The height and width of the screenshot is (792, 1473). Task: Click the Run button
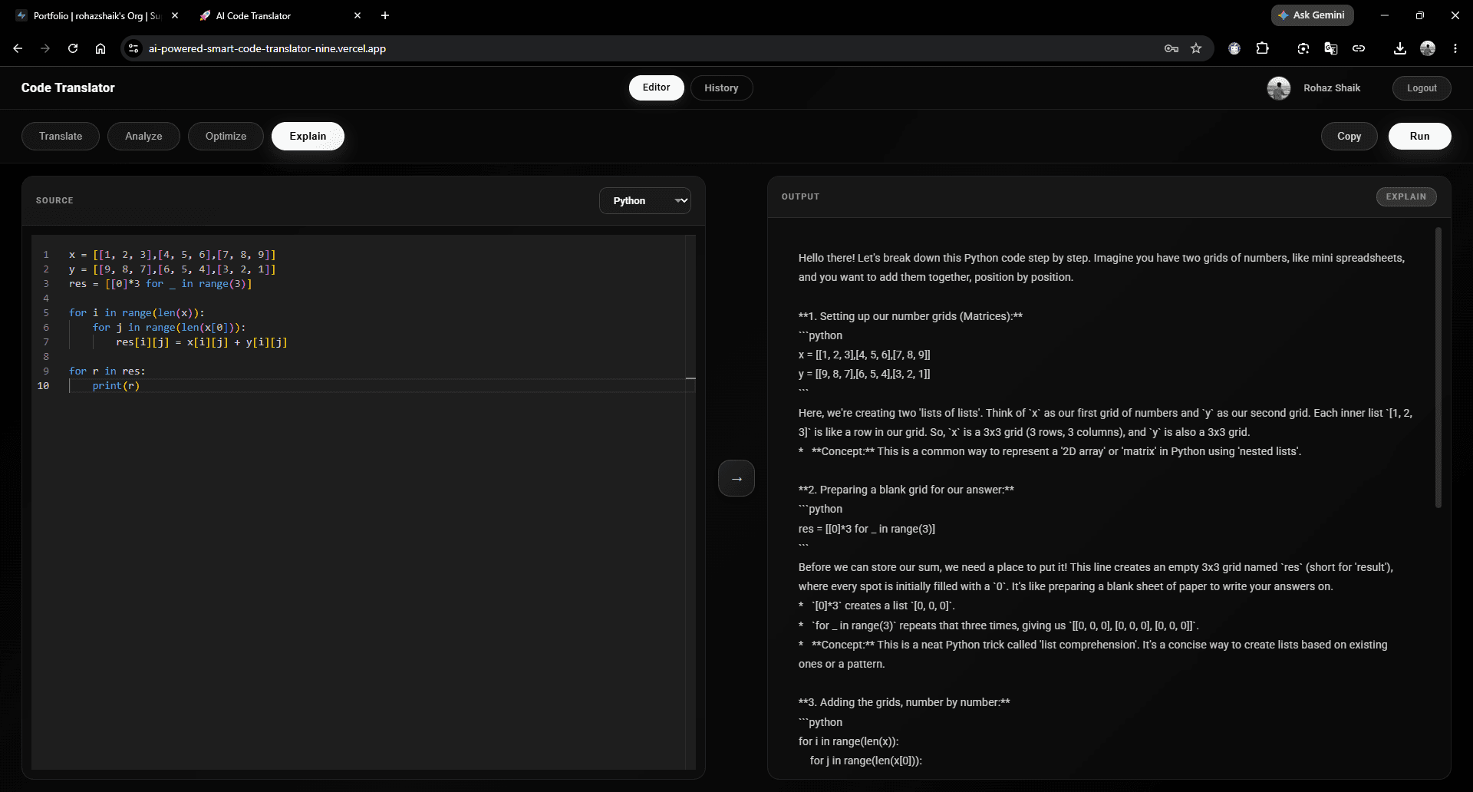(1419, 136)
